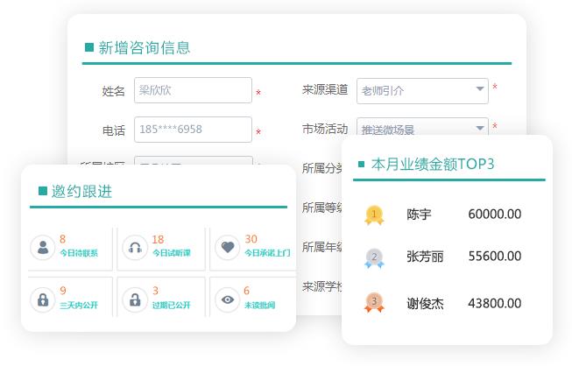
Task: Click the silver second-place medal icon
Action: point(375,258)
